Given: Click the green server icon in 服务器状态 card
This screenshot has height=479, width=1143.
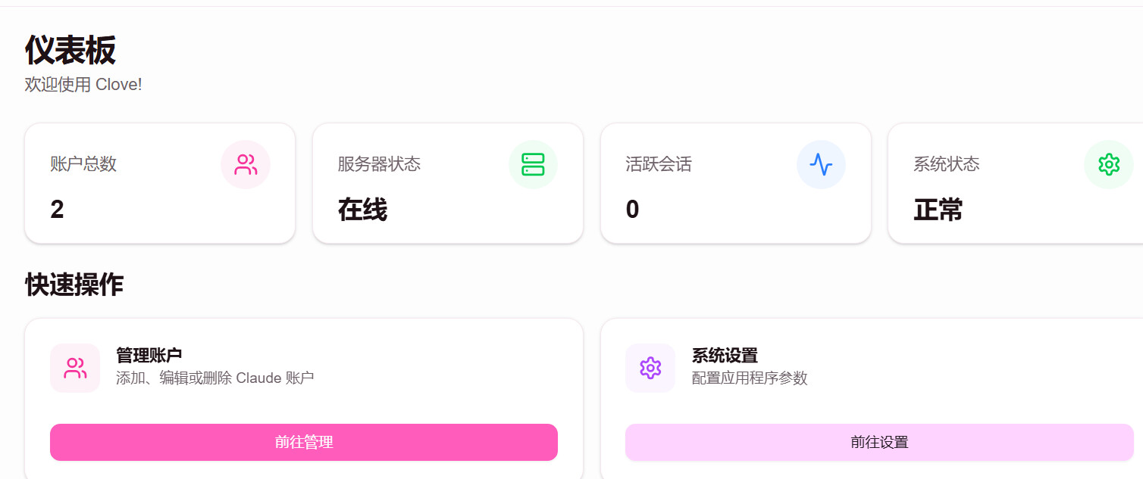Looking at the screenshot, I should 533,164.
